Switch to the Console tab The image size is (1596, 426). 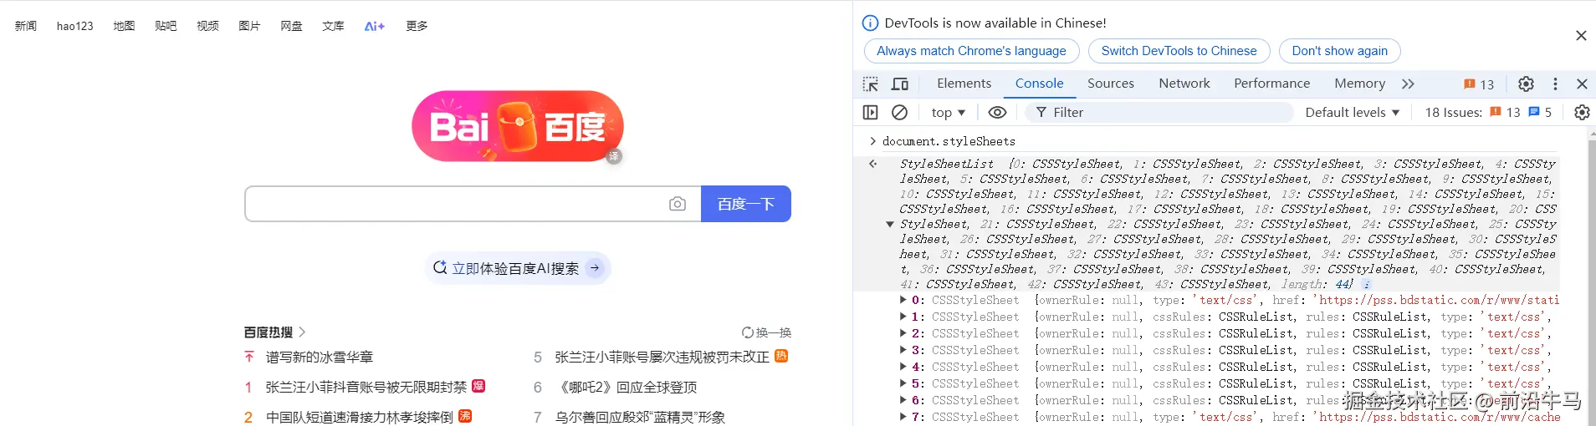[1039, 84]
